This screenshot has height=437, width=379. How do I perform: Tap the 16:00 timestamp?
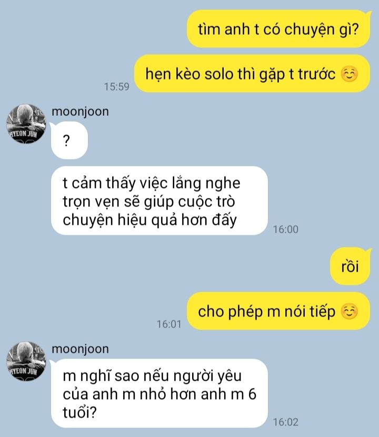tap(286, 230)
